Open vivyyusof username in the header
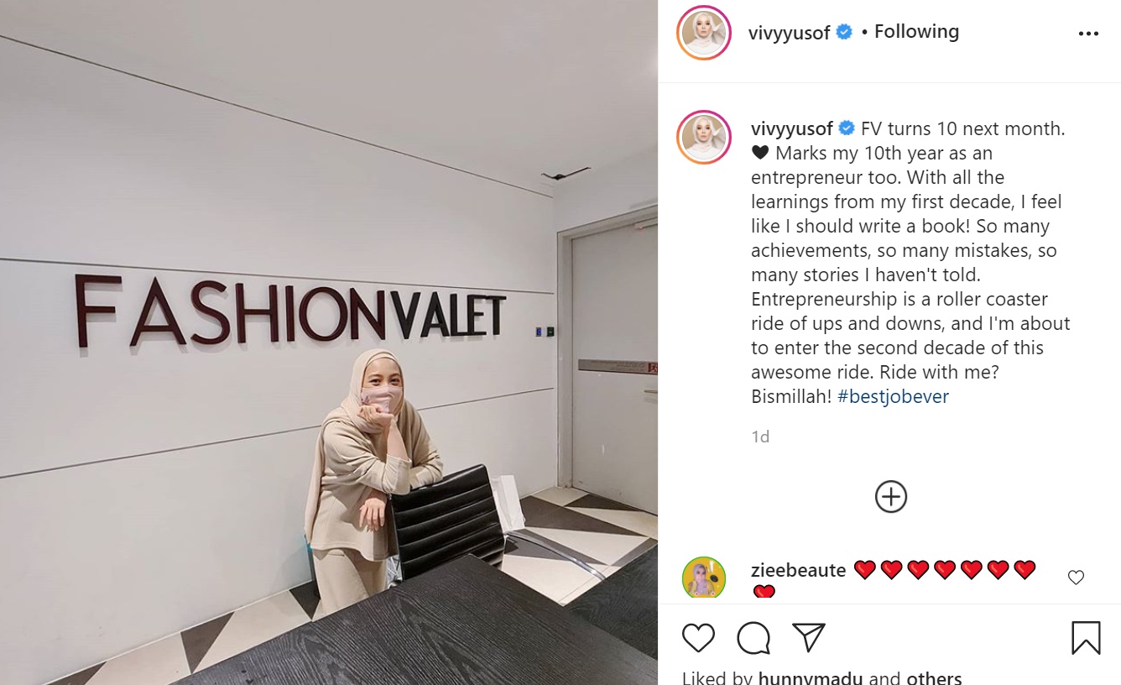The width and height of the screenshot is (1121, 685). pyautogui.click(x=789, y=33)
